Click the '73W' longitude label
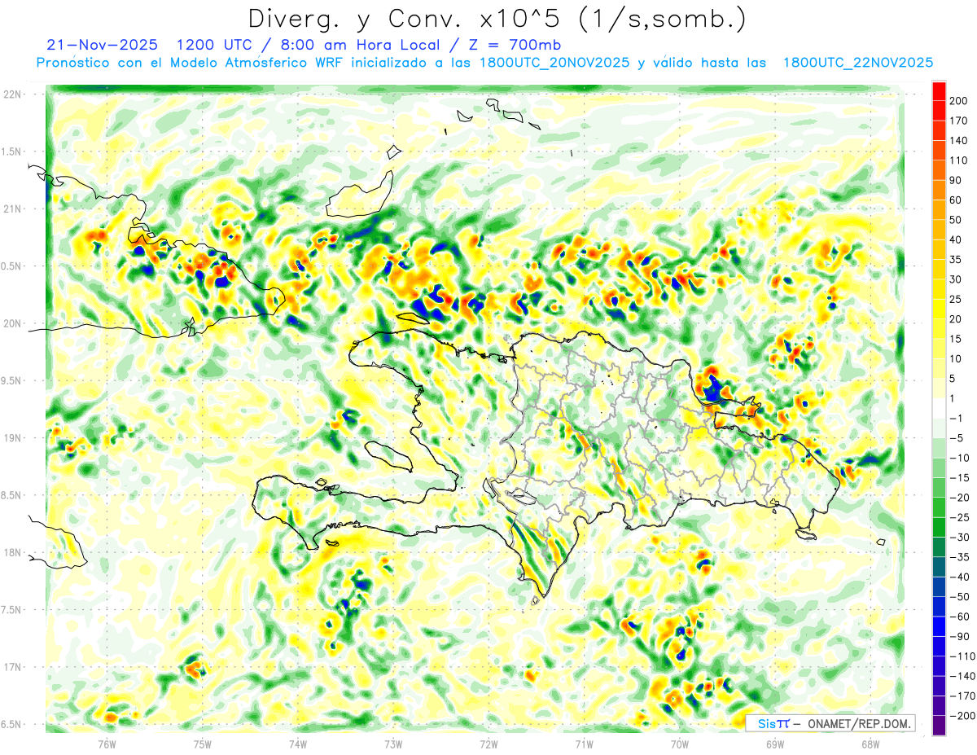 click(x=392, y=744)
